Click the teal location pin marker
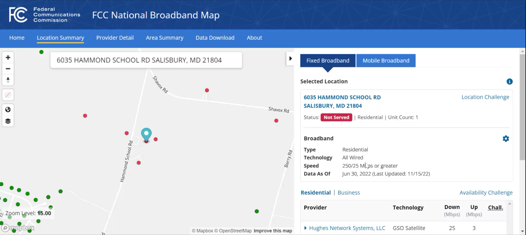The width and height of the screenshot is (526, 235). [x=146, y=135]
